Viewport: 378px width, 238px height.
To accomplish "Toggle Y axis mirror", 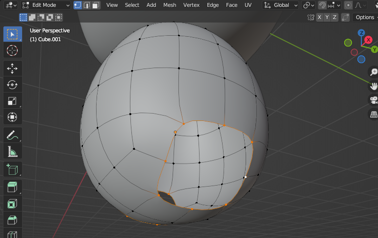I will coord(327,17).
